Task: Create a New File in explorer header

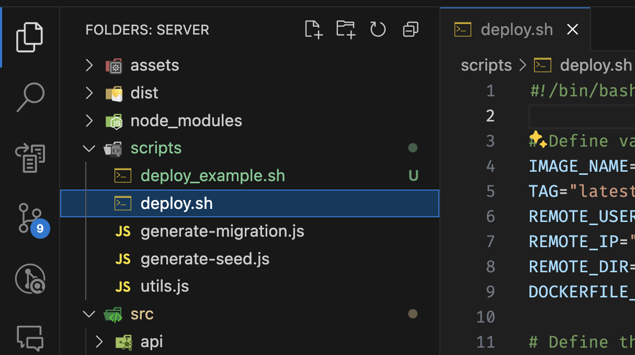Action: [313, 29]
